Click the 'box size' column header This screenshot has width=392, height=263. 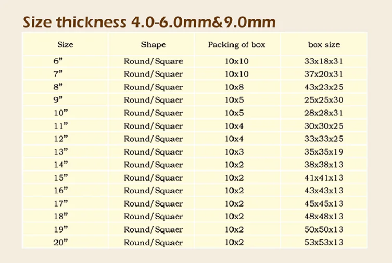point(324,44)
